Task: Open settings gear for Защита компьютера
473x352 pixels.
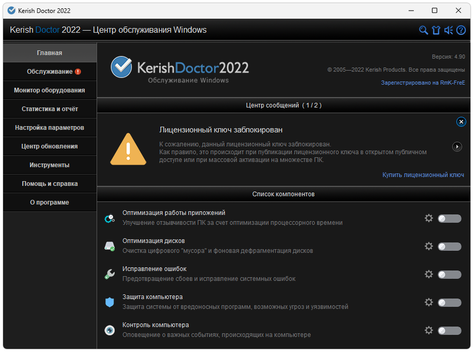Action: pos(429,302)
